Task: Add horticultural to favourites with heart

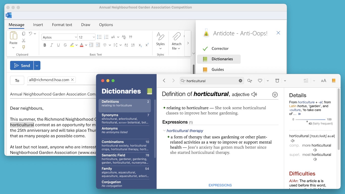Action: tap(260, 81)
